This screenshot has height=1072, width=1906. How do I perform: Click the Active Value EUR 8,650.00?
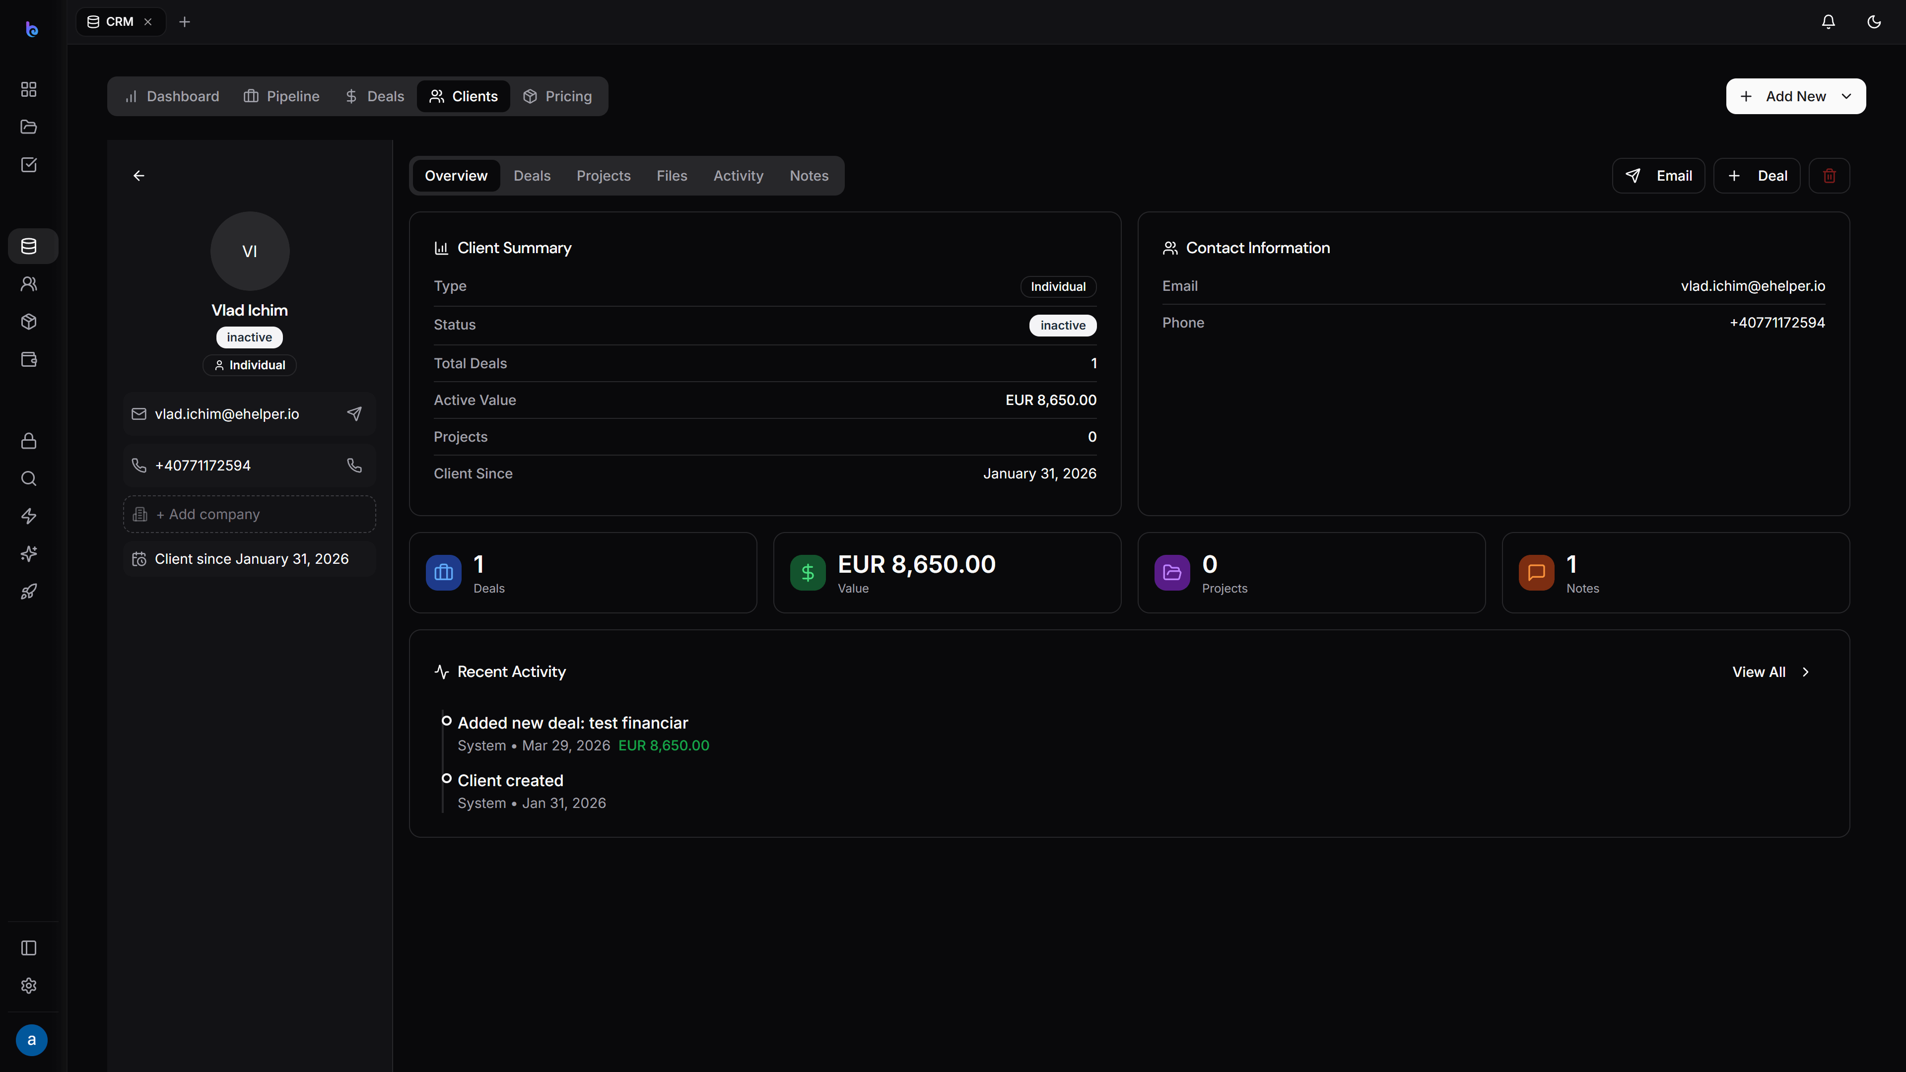coord(1051,400)
